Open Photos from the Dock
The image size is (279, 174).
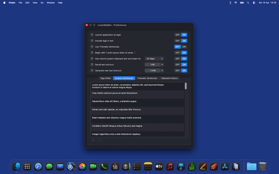[82, 167]
